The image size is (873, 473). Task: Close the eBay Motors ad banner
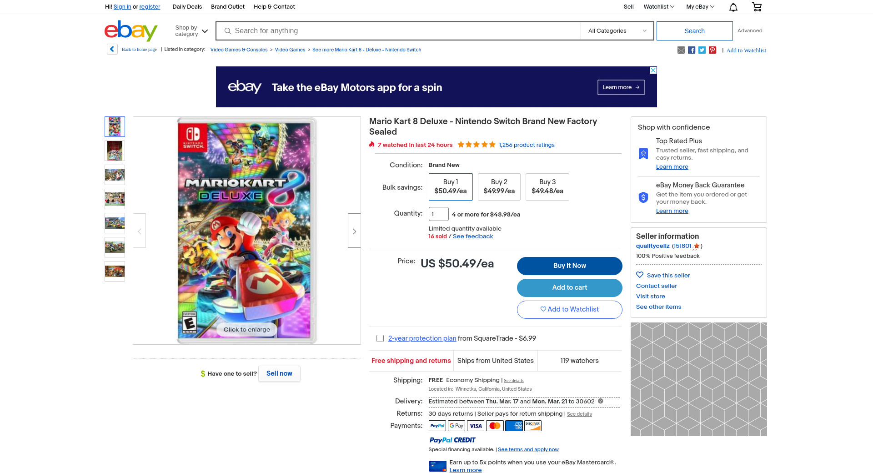pyautogui.click(x=653, y=70)
